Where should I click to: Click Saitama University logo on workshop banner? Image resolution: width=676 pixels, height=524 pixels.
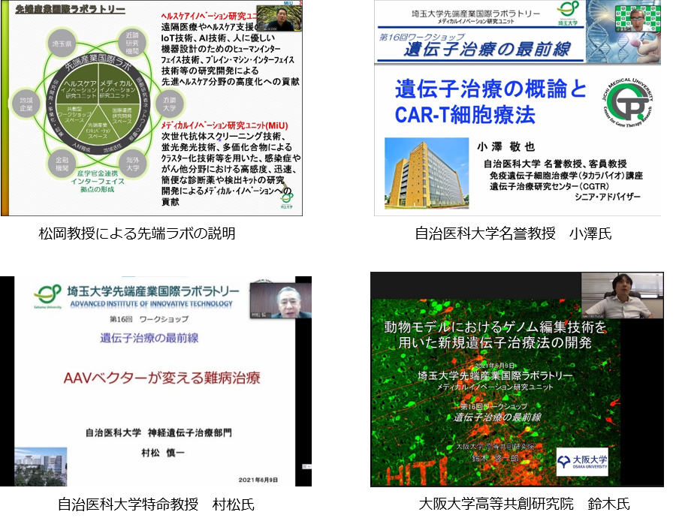tap(567, 14)
